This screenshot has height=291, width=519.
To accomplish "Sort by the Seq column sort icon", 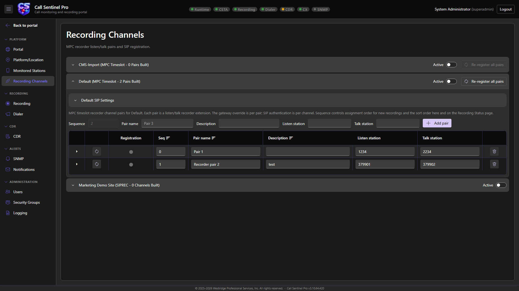I will point(168,138).
